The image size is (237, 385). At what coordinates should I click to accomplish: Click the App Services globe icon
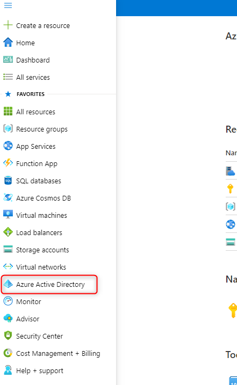(8, 146)
